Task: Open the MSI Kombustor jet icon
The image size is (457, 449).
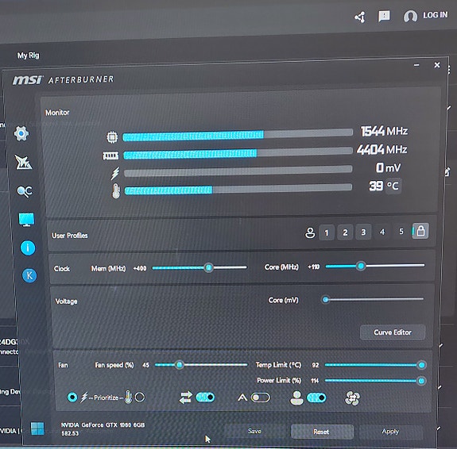Action: 24,162
